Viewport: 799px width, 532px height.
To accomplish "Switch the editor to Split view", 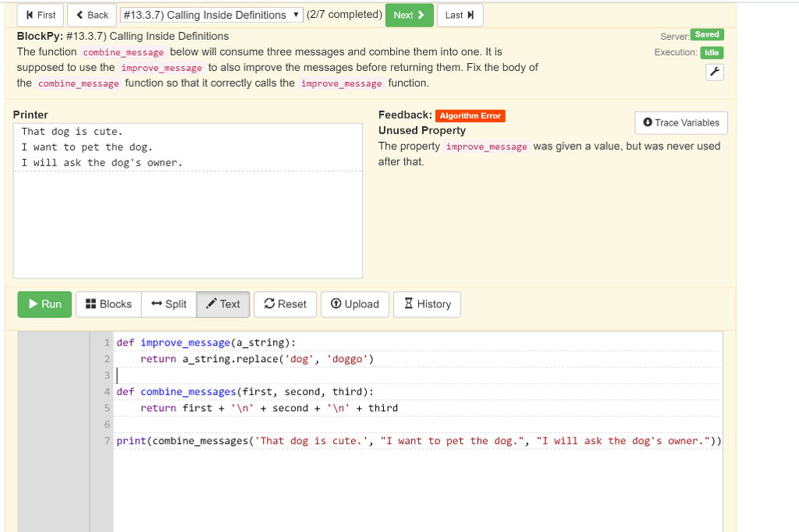I will click(169, 304).
